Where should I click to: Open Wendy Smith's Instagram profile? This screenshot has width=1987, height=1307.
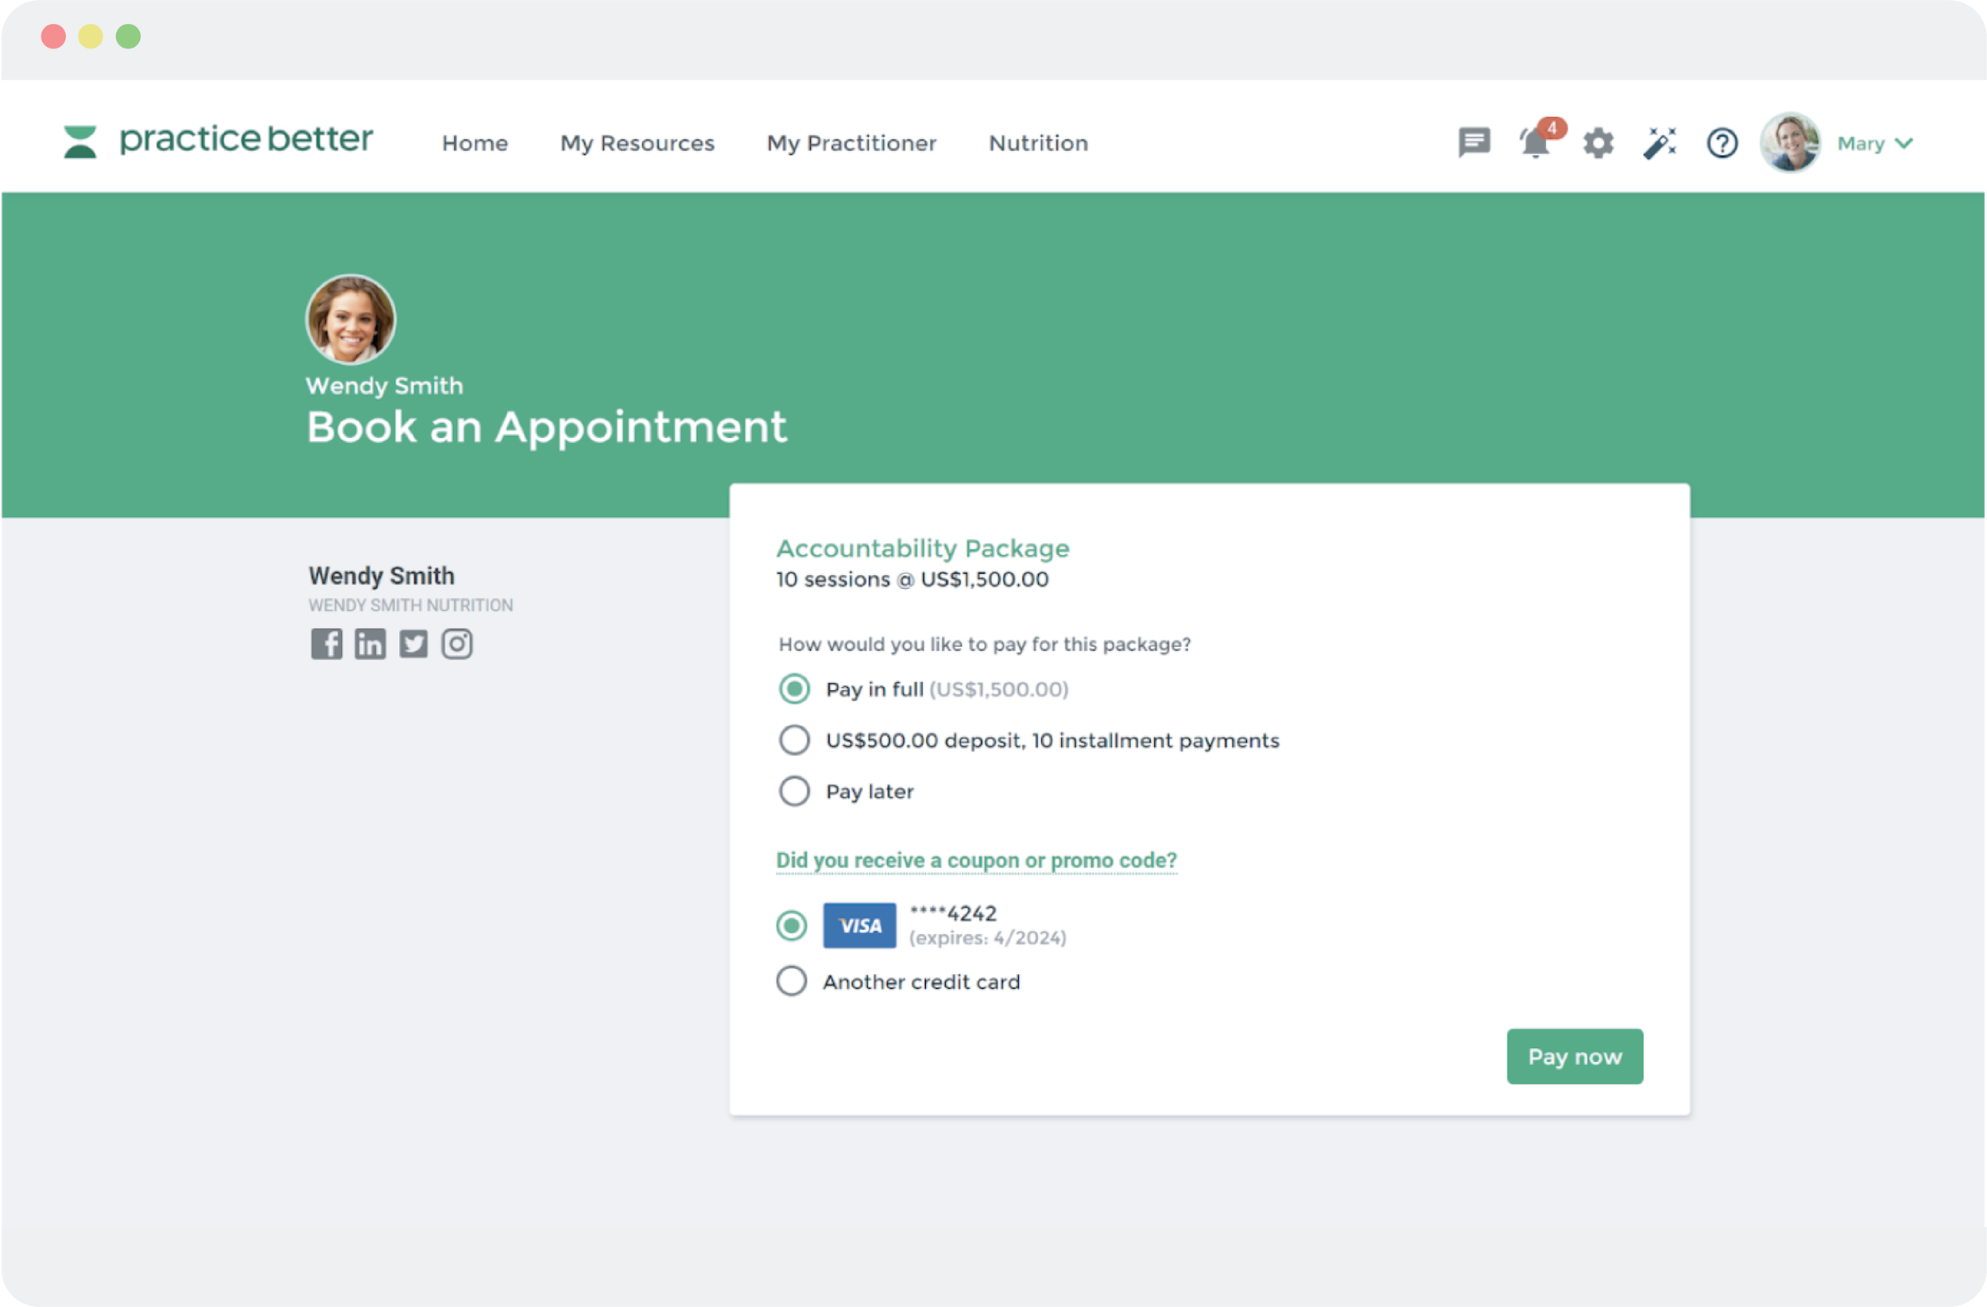tap(457, 644)
